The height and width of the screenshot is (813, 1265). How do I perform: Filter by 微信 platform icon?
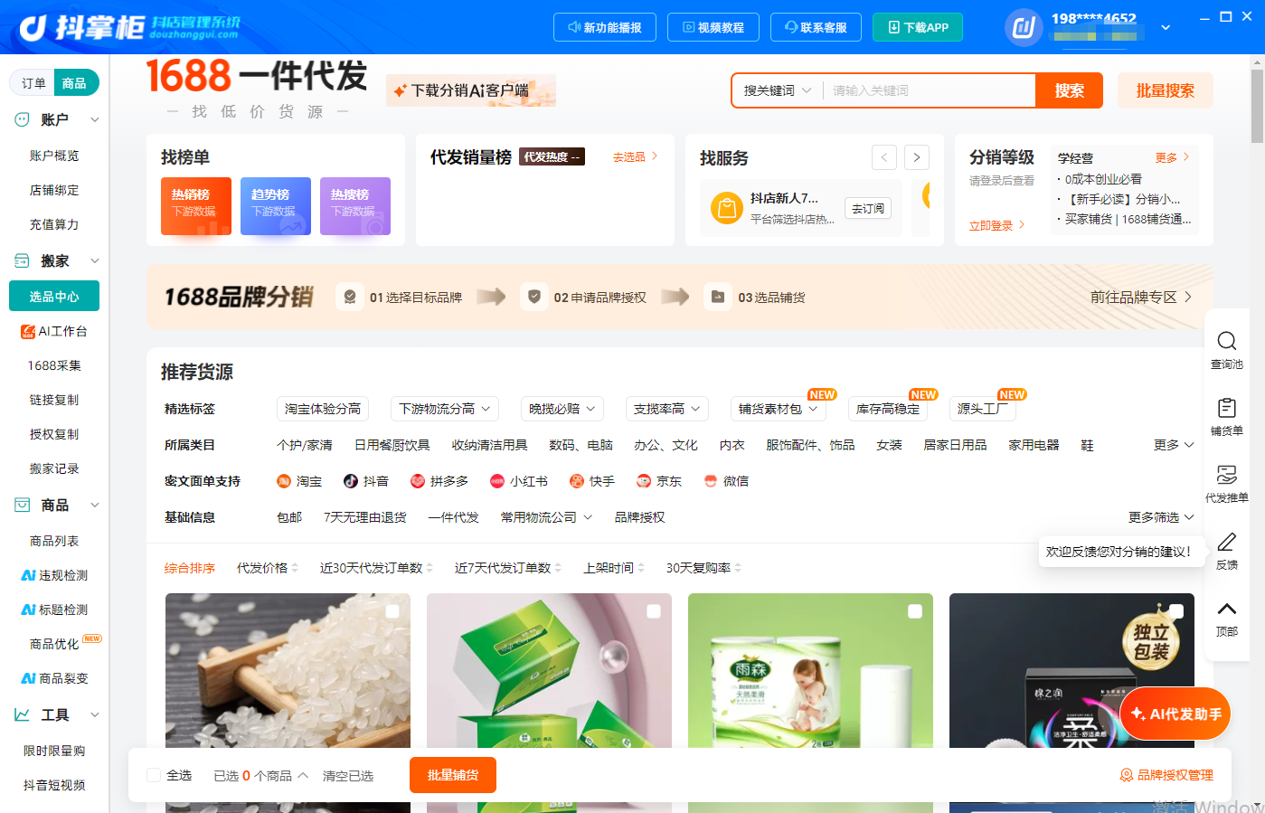click(711, 481)
